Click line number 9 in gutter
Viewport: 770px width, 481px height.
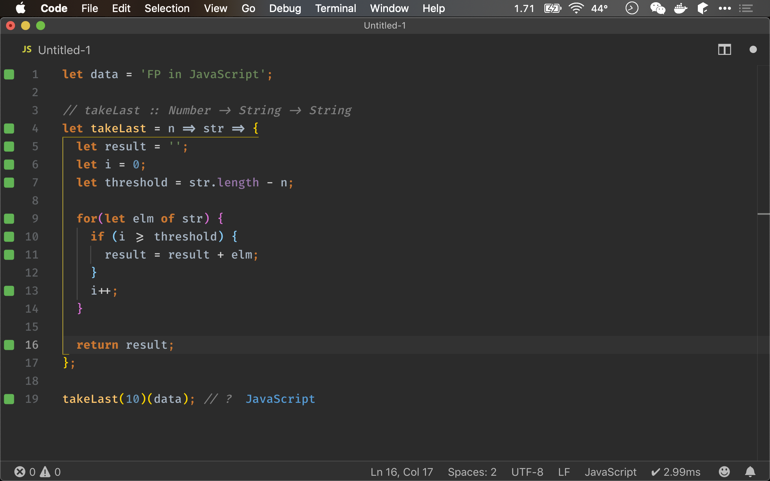35,219
